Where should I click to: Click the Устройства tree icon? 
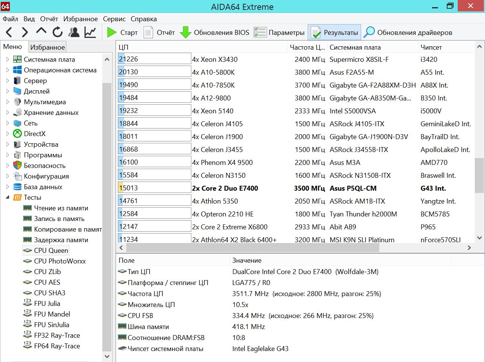pos(17,144)
